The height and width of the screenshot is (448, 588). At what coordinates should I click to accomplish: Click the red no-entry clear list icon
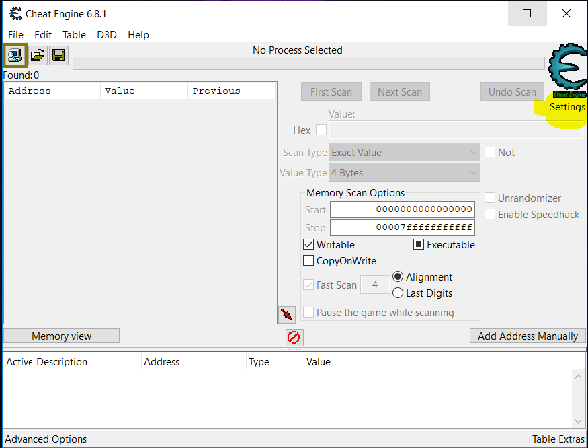pyautogui.click(x=294, y=337)
